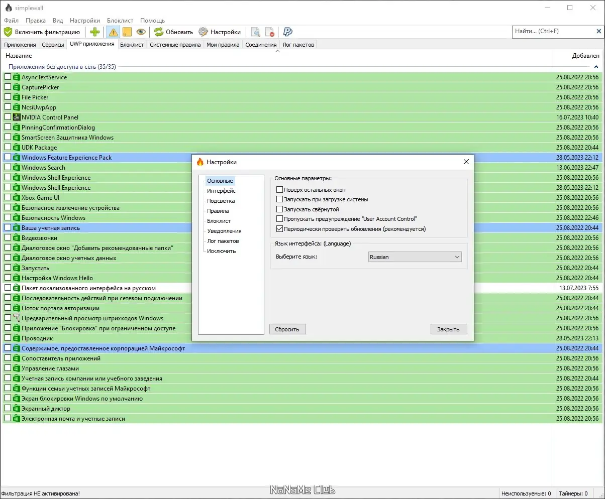Click the barcode preview row's icon
The image size is (605, 499).
coord(16,318)
